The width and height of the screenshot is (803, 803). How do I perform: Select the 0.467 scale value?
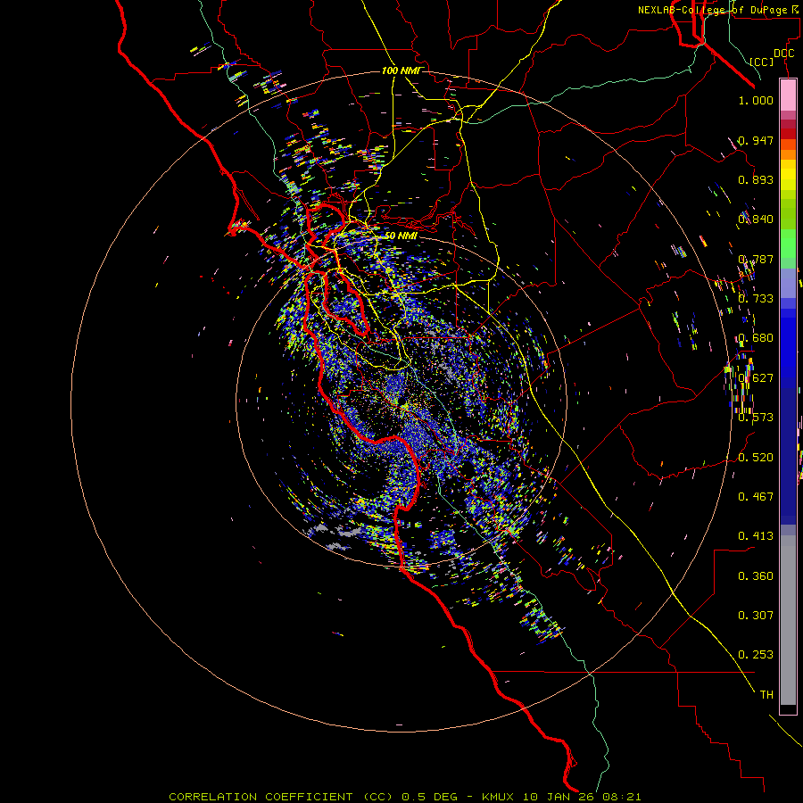(x=756, y=497)
